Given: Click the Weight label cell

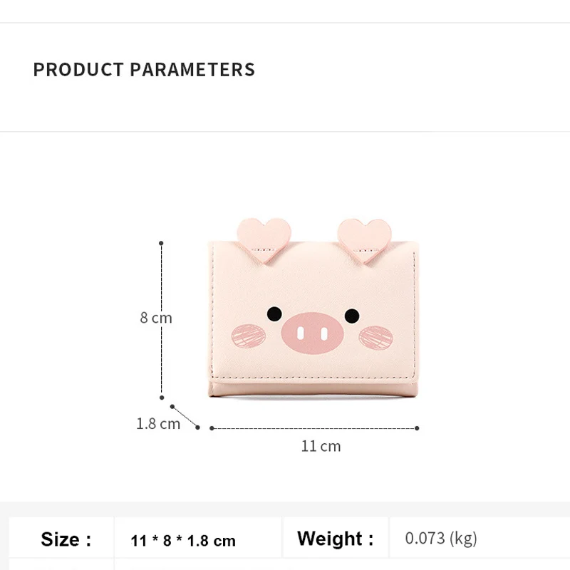Looking at the screenshot, I should click(335, 539).
